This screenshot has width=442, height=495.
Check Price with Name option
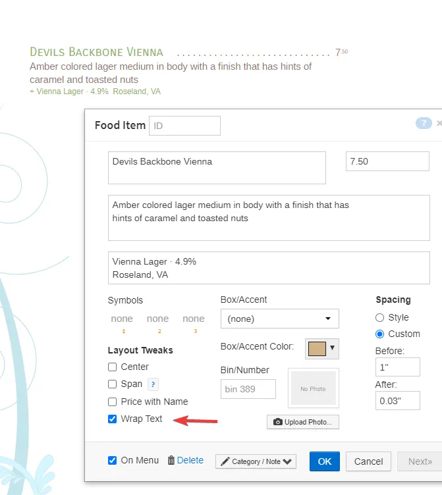[x=113, y=402]
